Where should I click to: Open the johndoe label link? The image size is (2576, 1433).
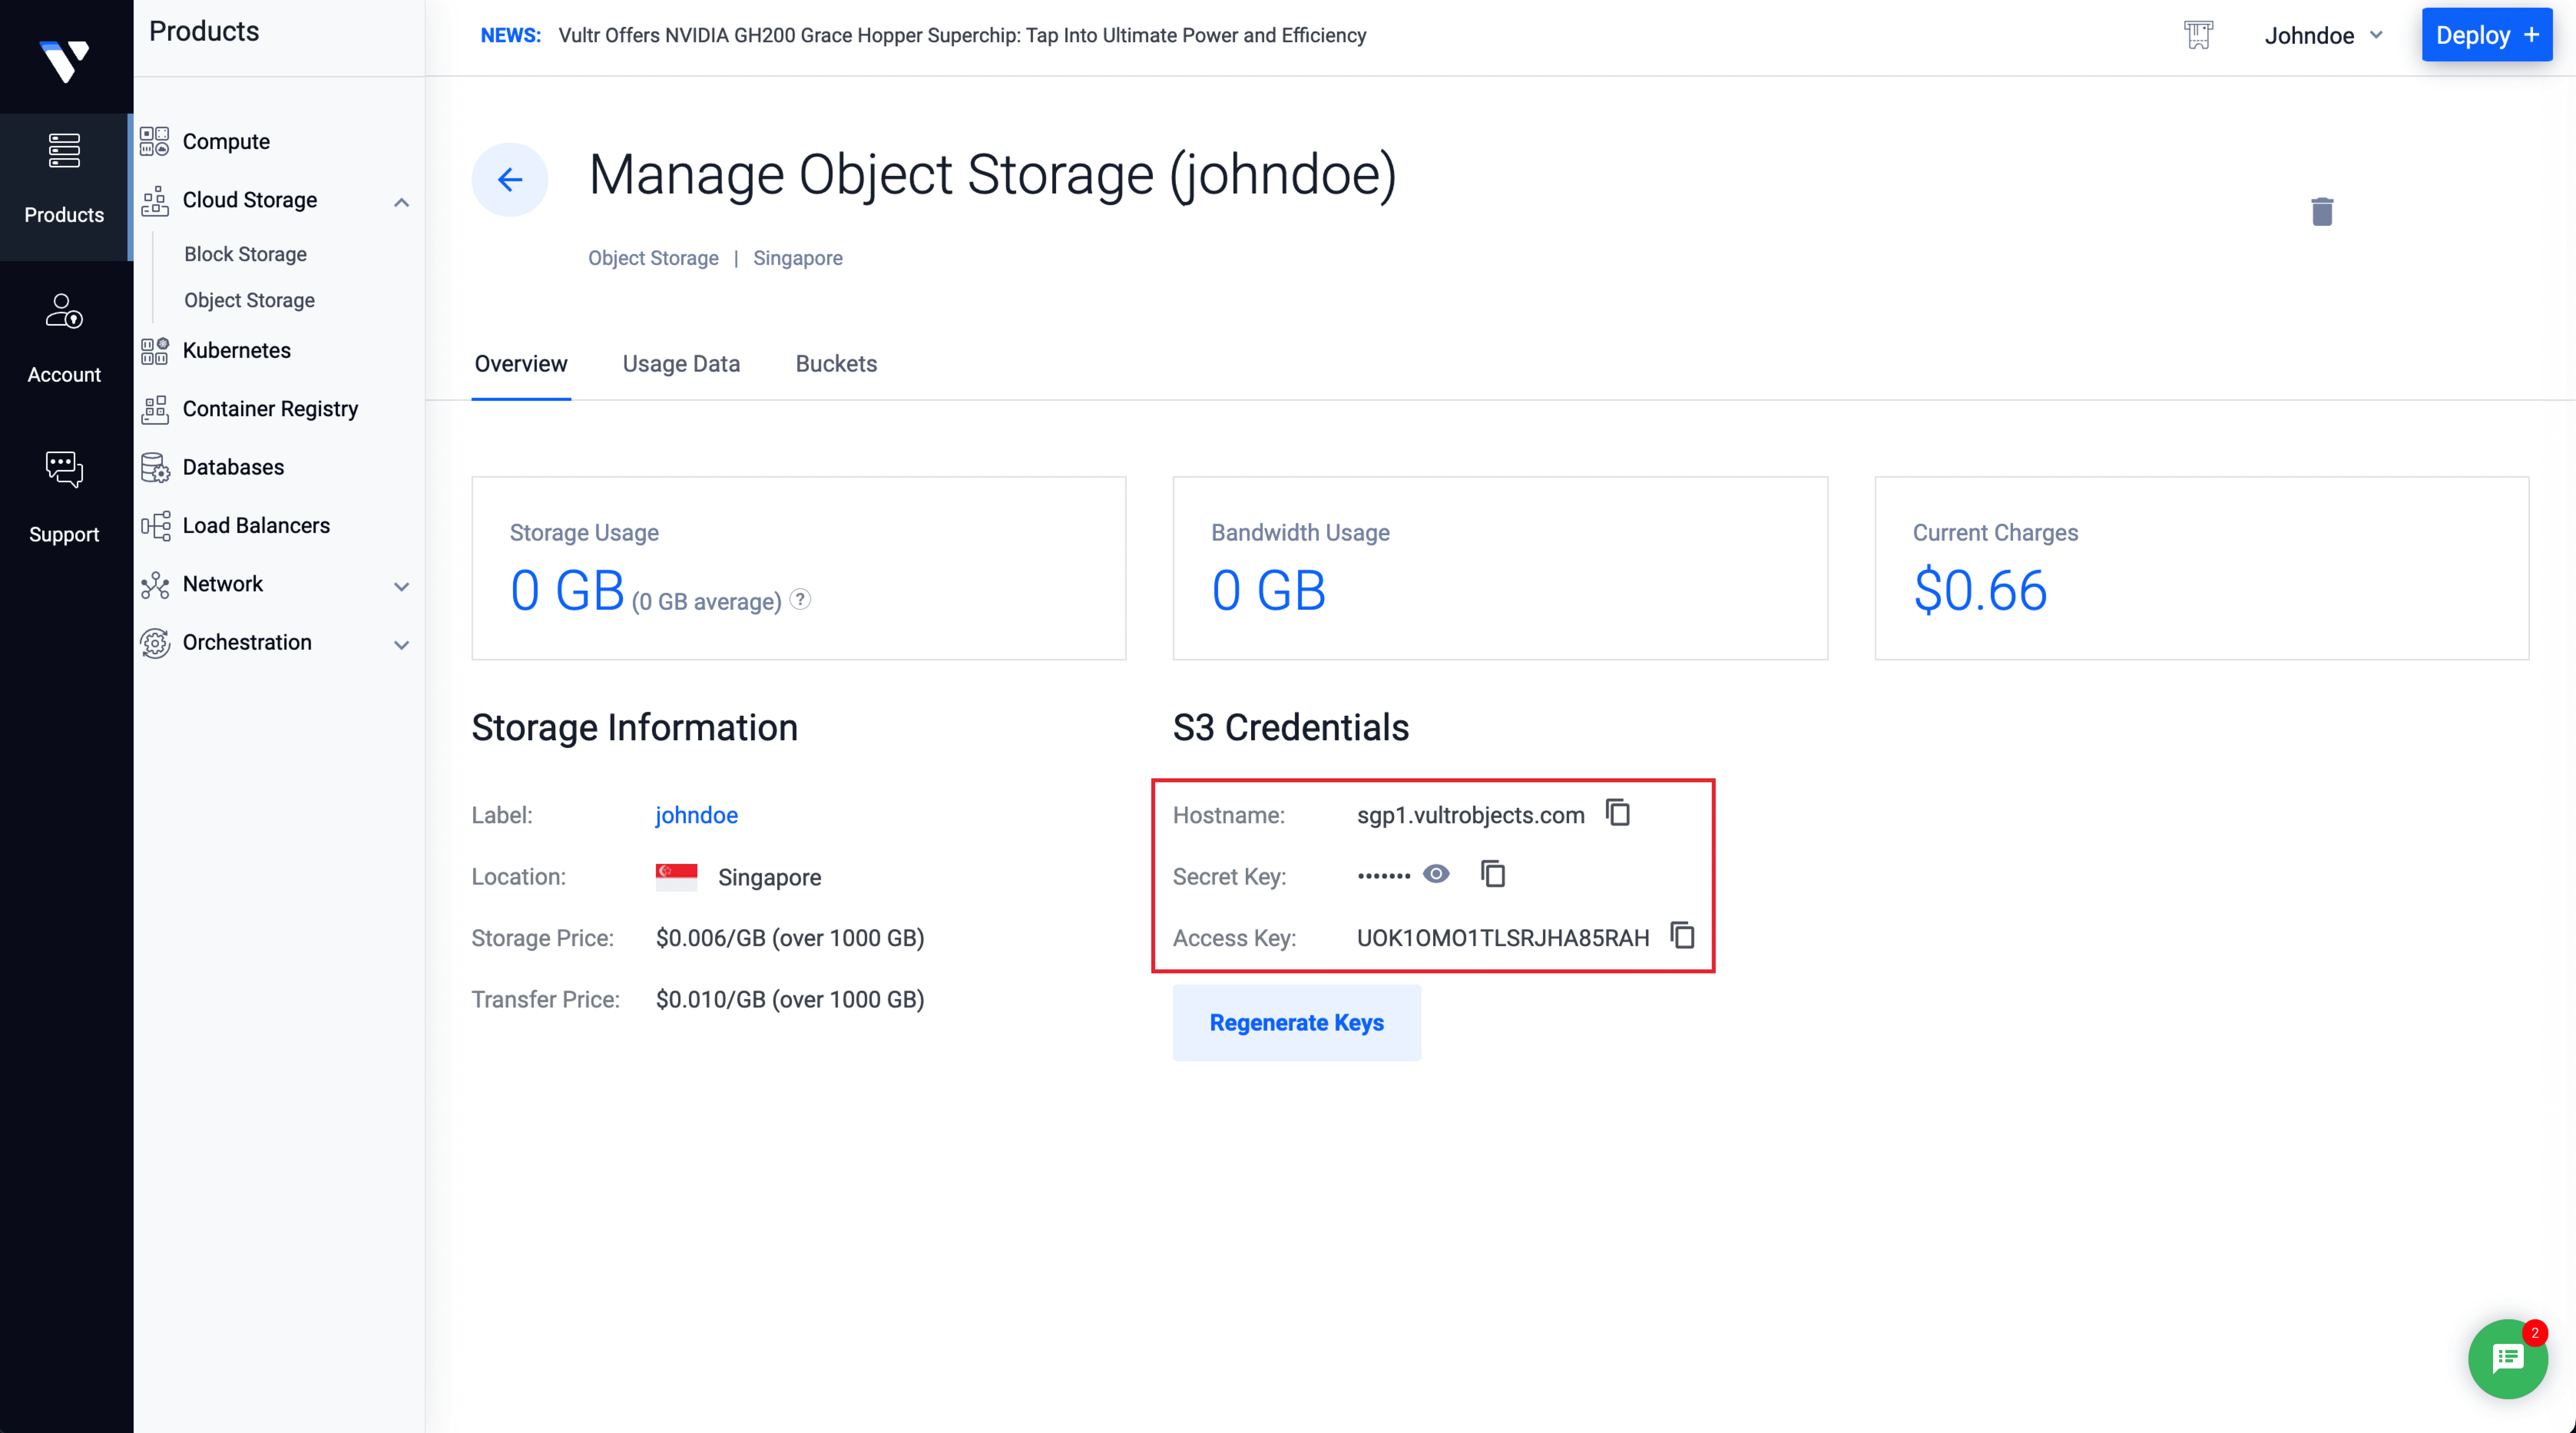(696, 815)
